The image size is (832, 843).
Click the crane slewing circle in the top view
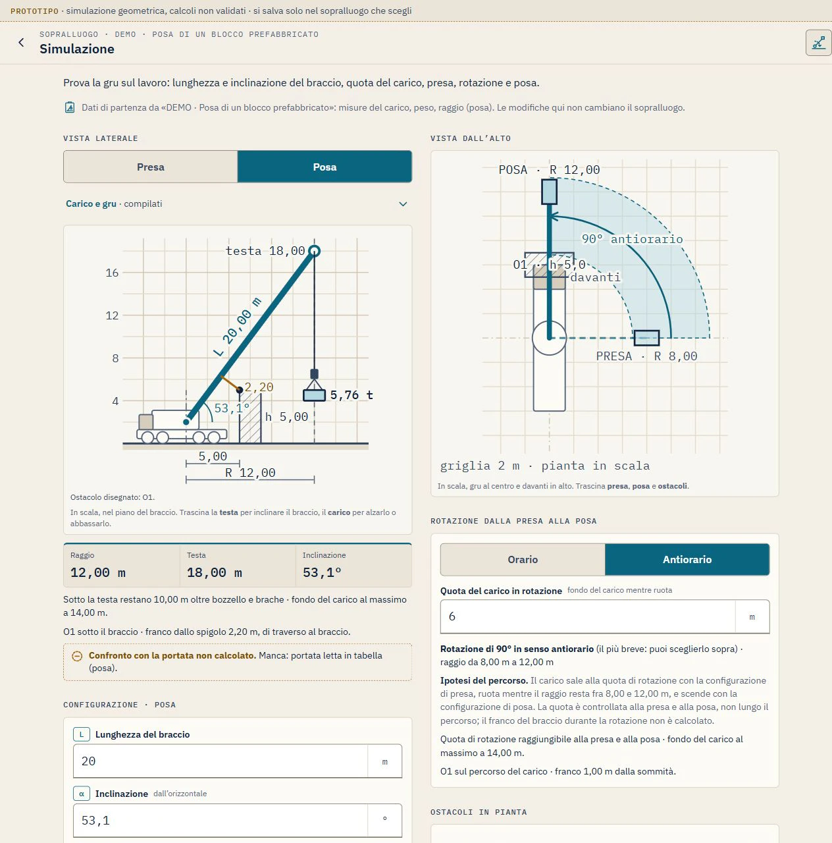click(x=550, y=338)
